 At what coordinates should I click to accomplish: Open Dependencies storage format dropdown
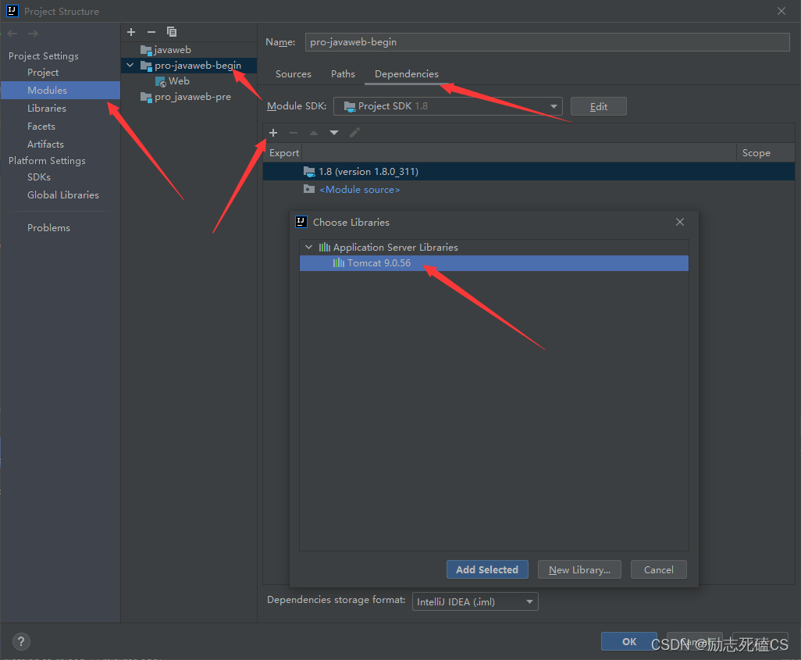coord(475,601)
